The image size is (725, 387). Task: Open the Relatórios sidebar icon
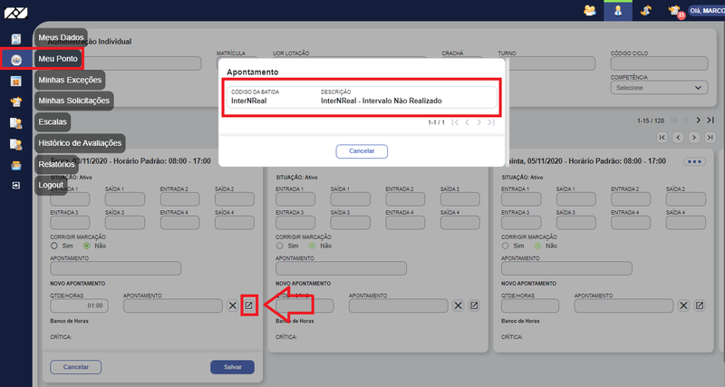pos(16,165)
